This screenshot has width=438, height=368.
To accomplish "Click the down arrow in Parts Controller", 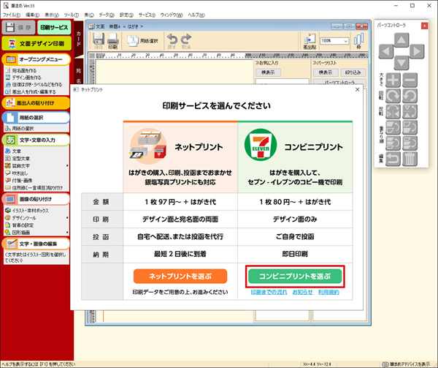I will click(x=401, y=63).
